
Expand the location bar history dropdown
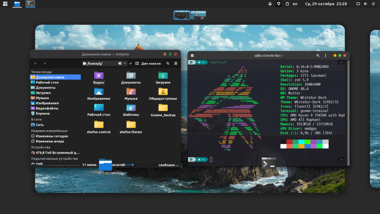point(125,64)
